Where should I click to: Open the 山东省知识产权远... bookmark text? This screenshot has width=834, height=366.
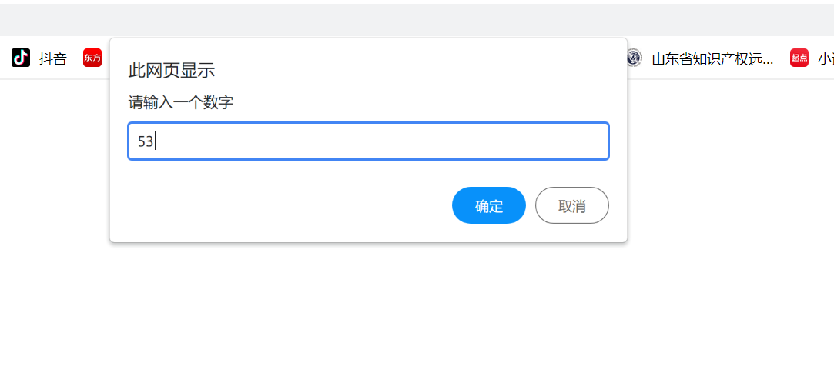point(712,58)
